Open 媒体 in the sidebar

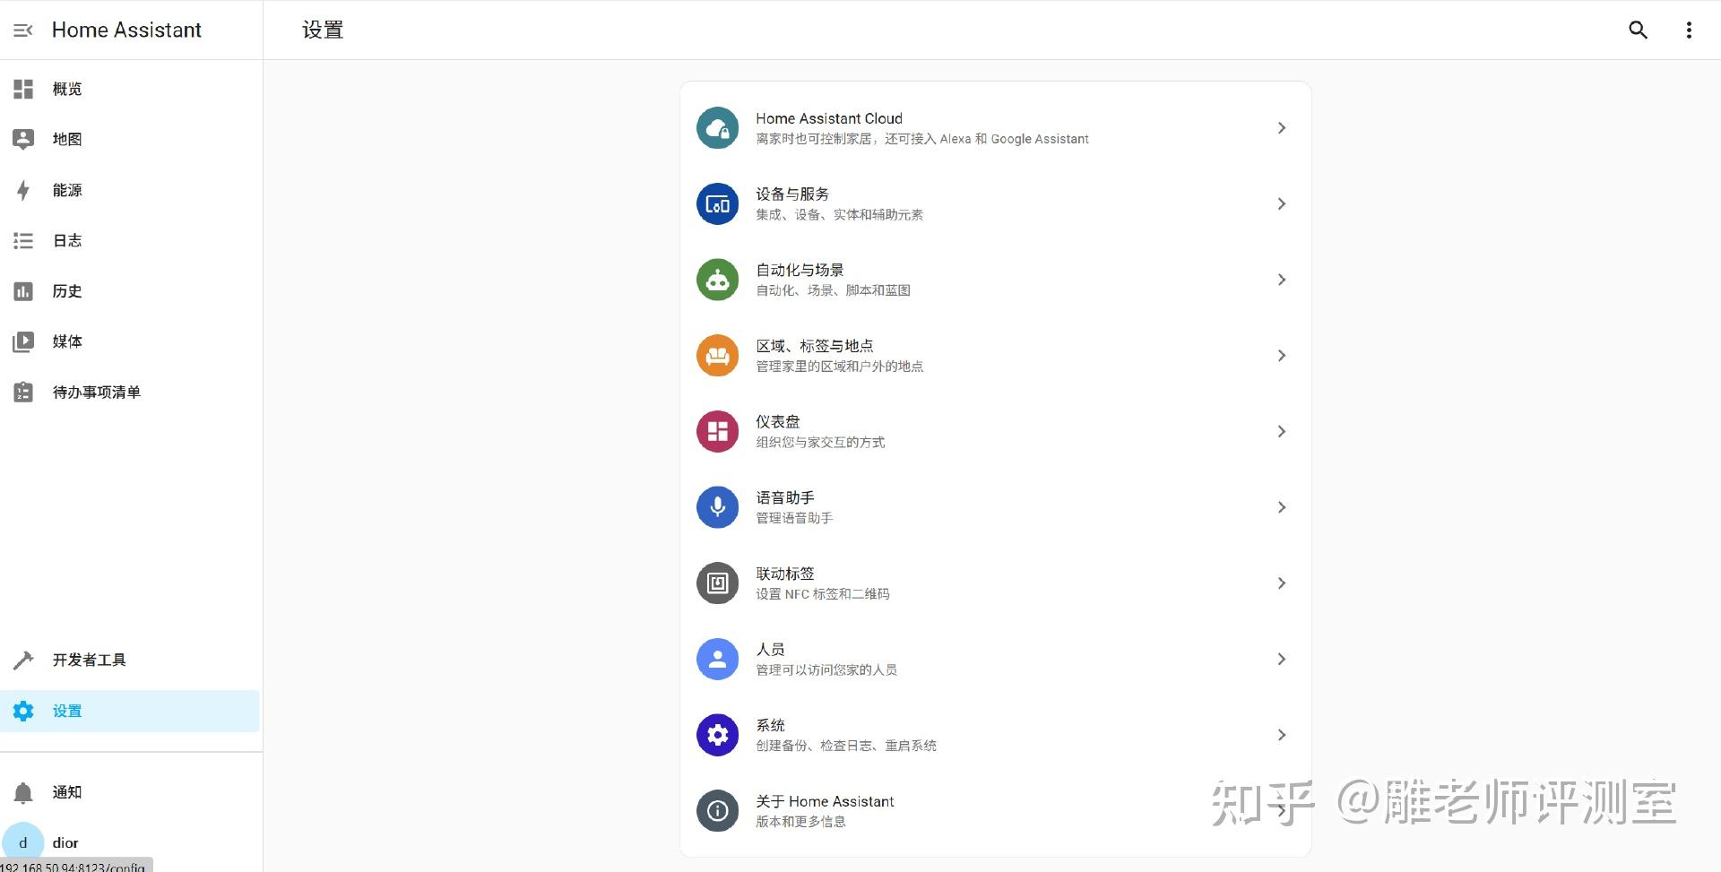pos(67,341)
